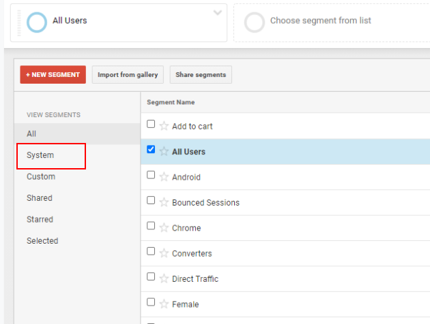Click the All Users segment circle icon

[37, 22]
